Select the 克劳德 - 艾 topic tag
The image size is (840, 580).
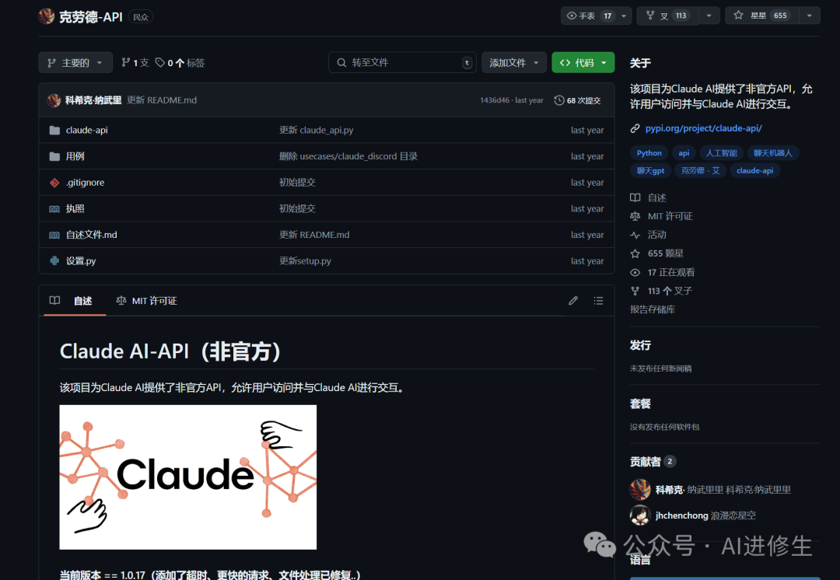[x=700, y=171]
